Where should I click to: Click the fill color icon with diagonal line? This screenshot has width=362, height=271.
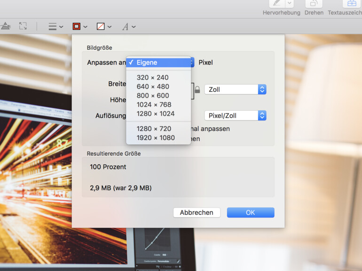tap(101, 27)
